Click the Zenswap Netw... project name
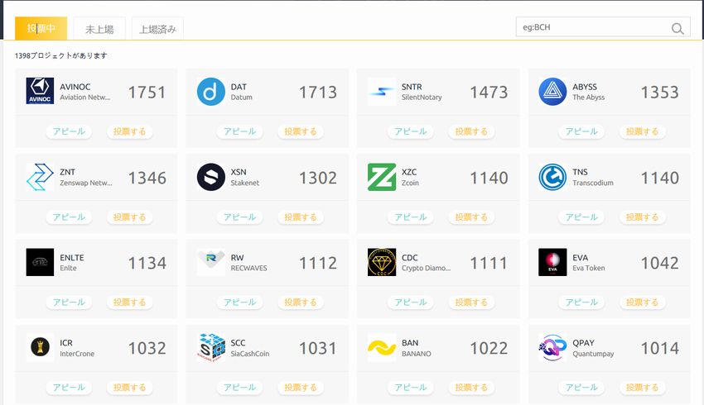This screenshot has width=704, height=405. (86, 183)
